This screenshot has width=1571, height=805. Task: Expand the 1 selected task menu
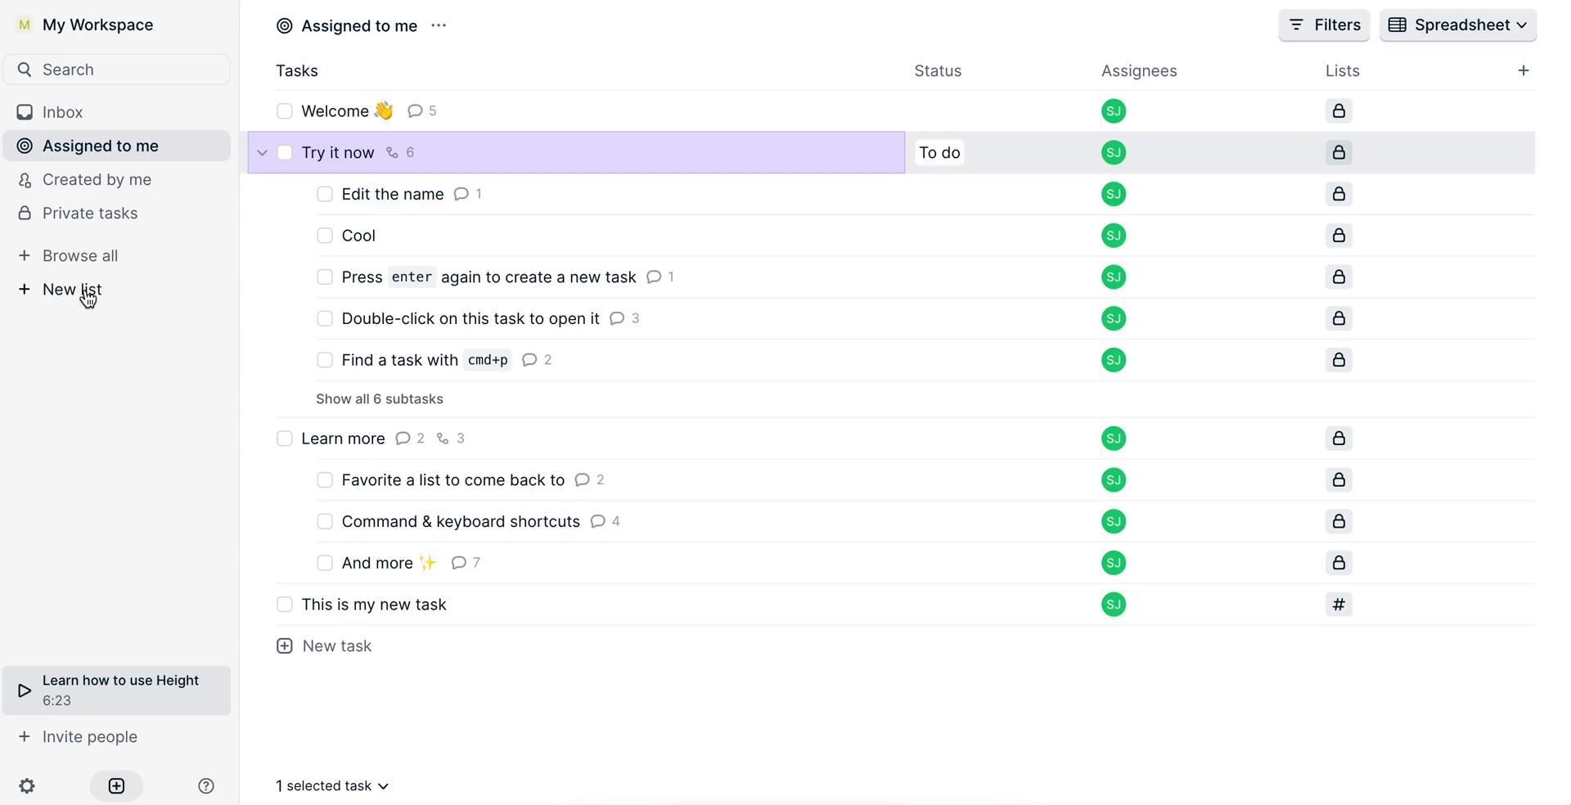[332, 786]
